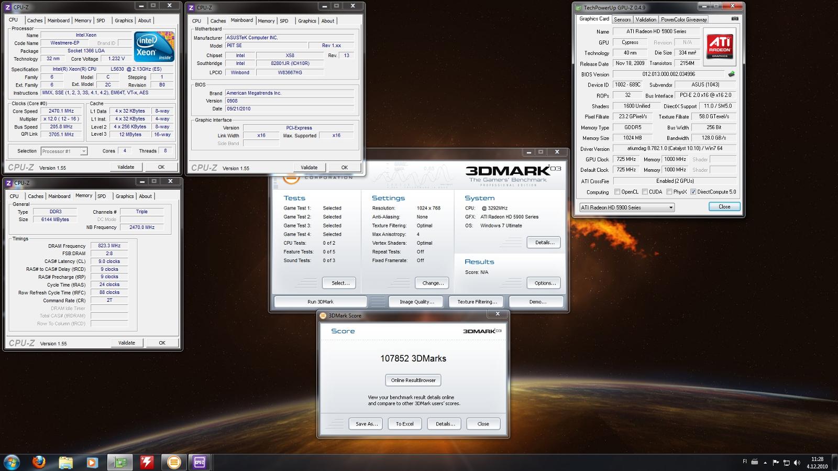Click Change under Settings in 3DMark
Image resolution: width=838 pixels, height=471 pixels.
coord(432,283)
